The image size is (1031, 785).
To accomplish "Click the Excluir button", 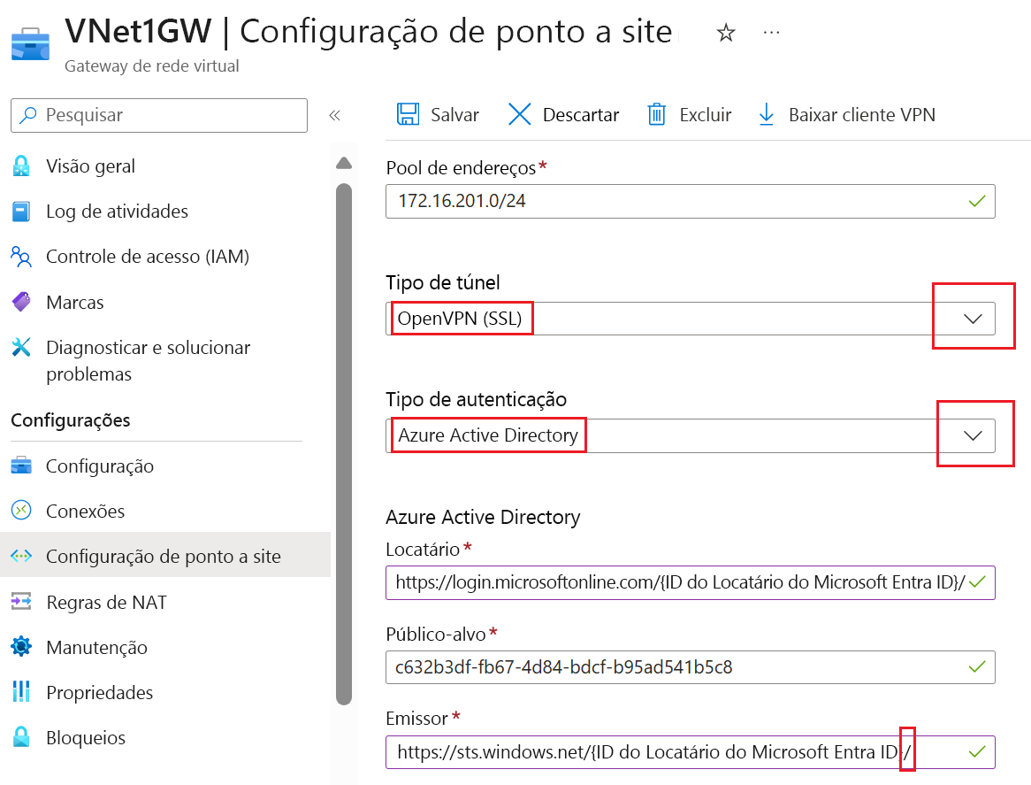I will (689, 114).
